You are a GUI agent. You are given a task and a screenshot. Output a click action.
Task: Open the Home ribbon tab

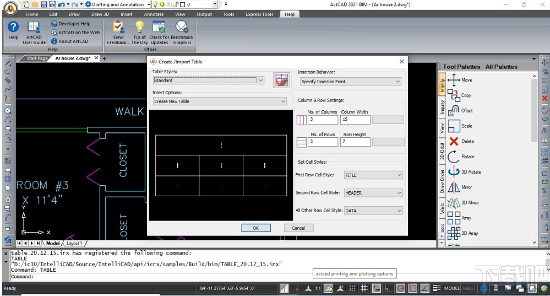[x=32, y=14]
